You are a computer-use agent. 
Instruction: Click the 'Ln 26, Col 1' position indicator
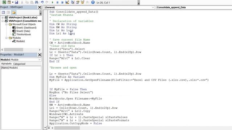pyautogui.click(x=103, y=3)
